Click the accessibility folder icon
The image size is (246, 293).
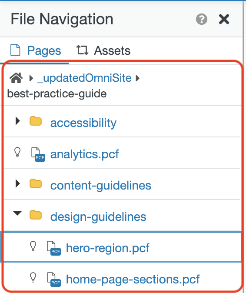click(36, 121)
